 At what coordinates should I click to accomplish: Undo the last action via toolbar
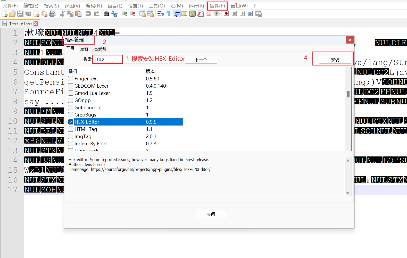tap(88, 14)
